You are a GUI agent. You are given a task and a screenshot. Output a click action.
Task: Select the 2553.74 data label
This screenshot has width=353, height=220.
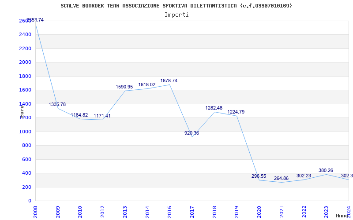point(35,20)
